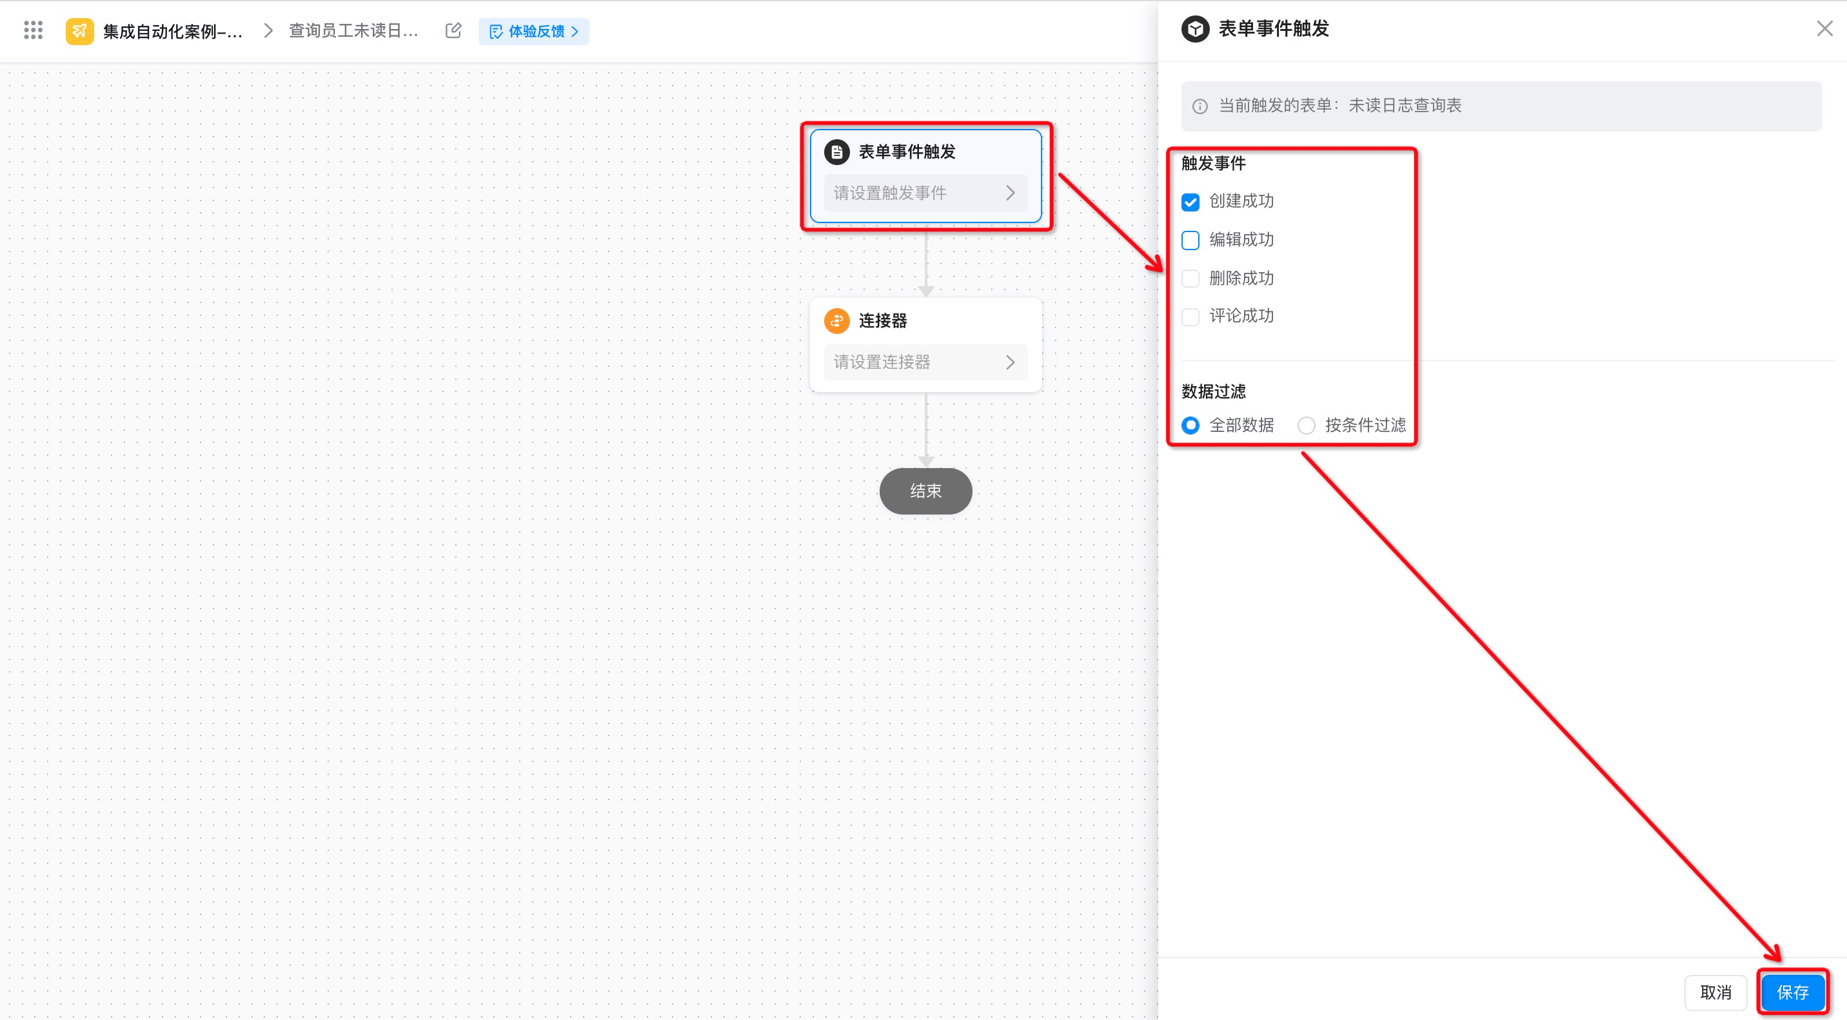
Task: Open the app grid menu icon
Action: tap(33, 30)
